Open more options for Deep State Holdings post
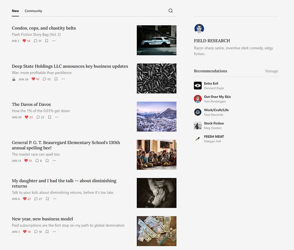Viewport: 294px width, 250px height. coord(63,79)
